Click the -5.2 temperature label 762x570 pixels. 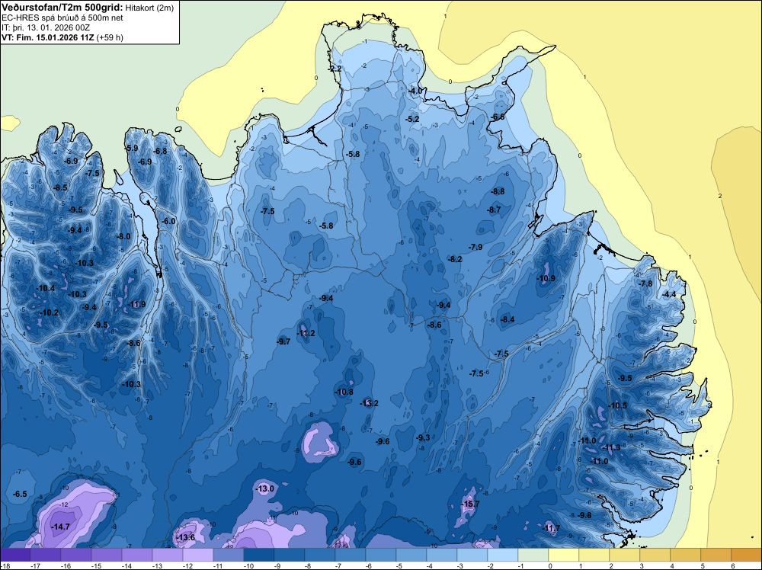click(412, 119)
